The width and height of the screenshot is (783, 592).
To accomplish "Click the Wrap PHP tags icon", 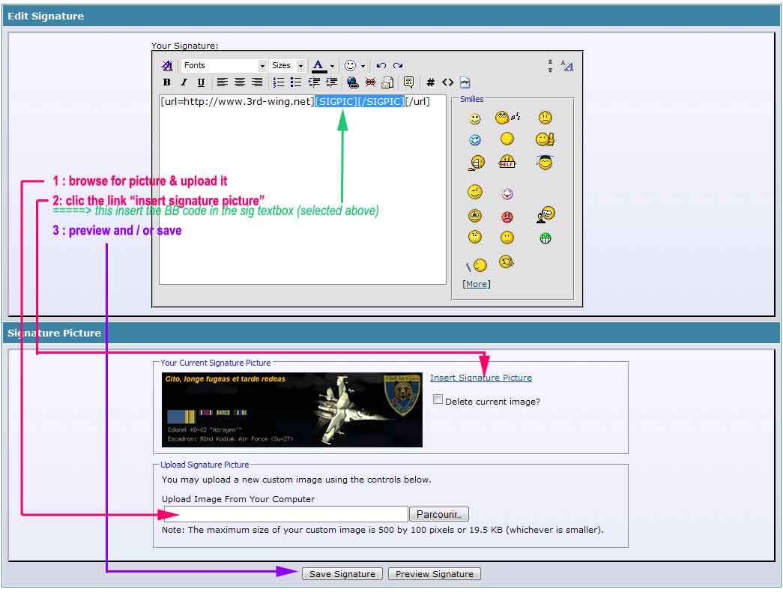I will tap(465, 82).
